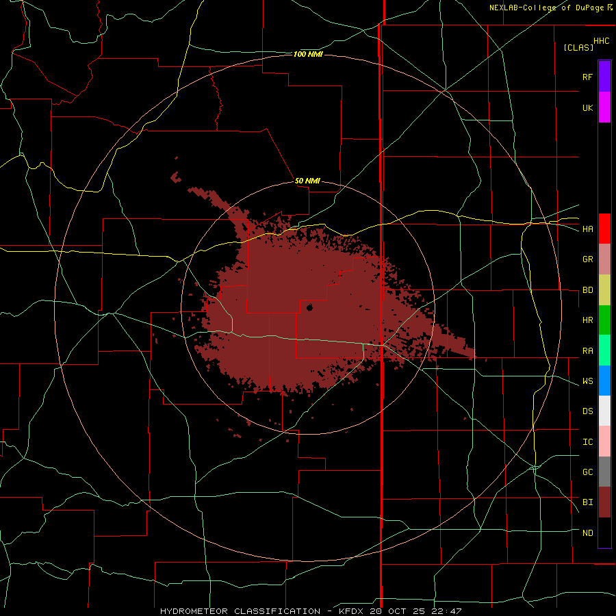Image resolution: width=616 pixels, height=616 pixels.
Task: Click the BI legend label
Action: pos(587,502)
